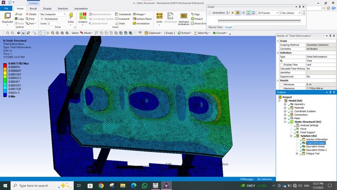Expand the Fatigue Tool node
This screenshot has height=190, width=337.
pos(297,154)
